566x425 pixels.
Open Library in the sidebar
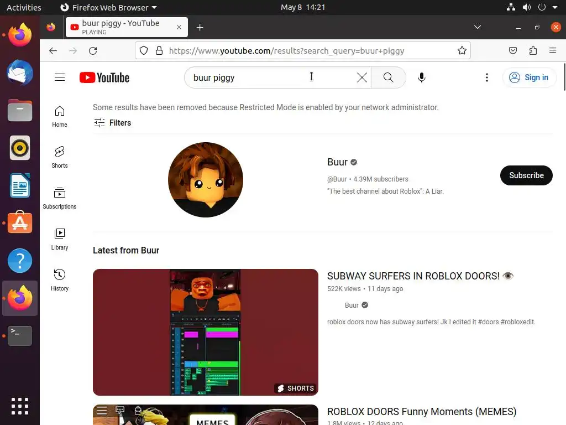[60, 239]
